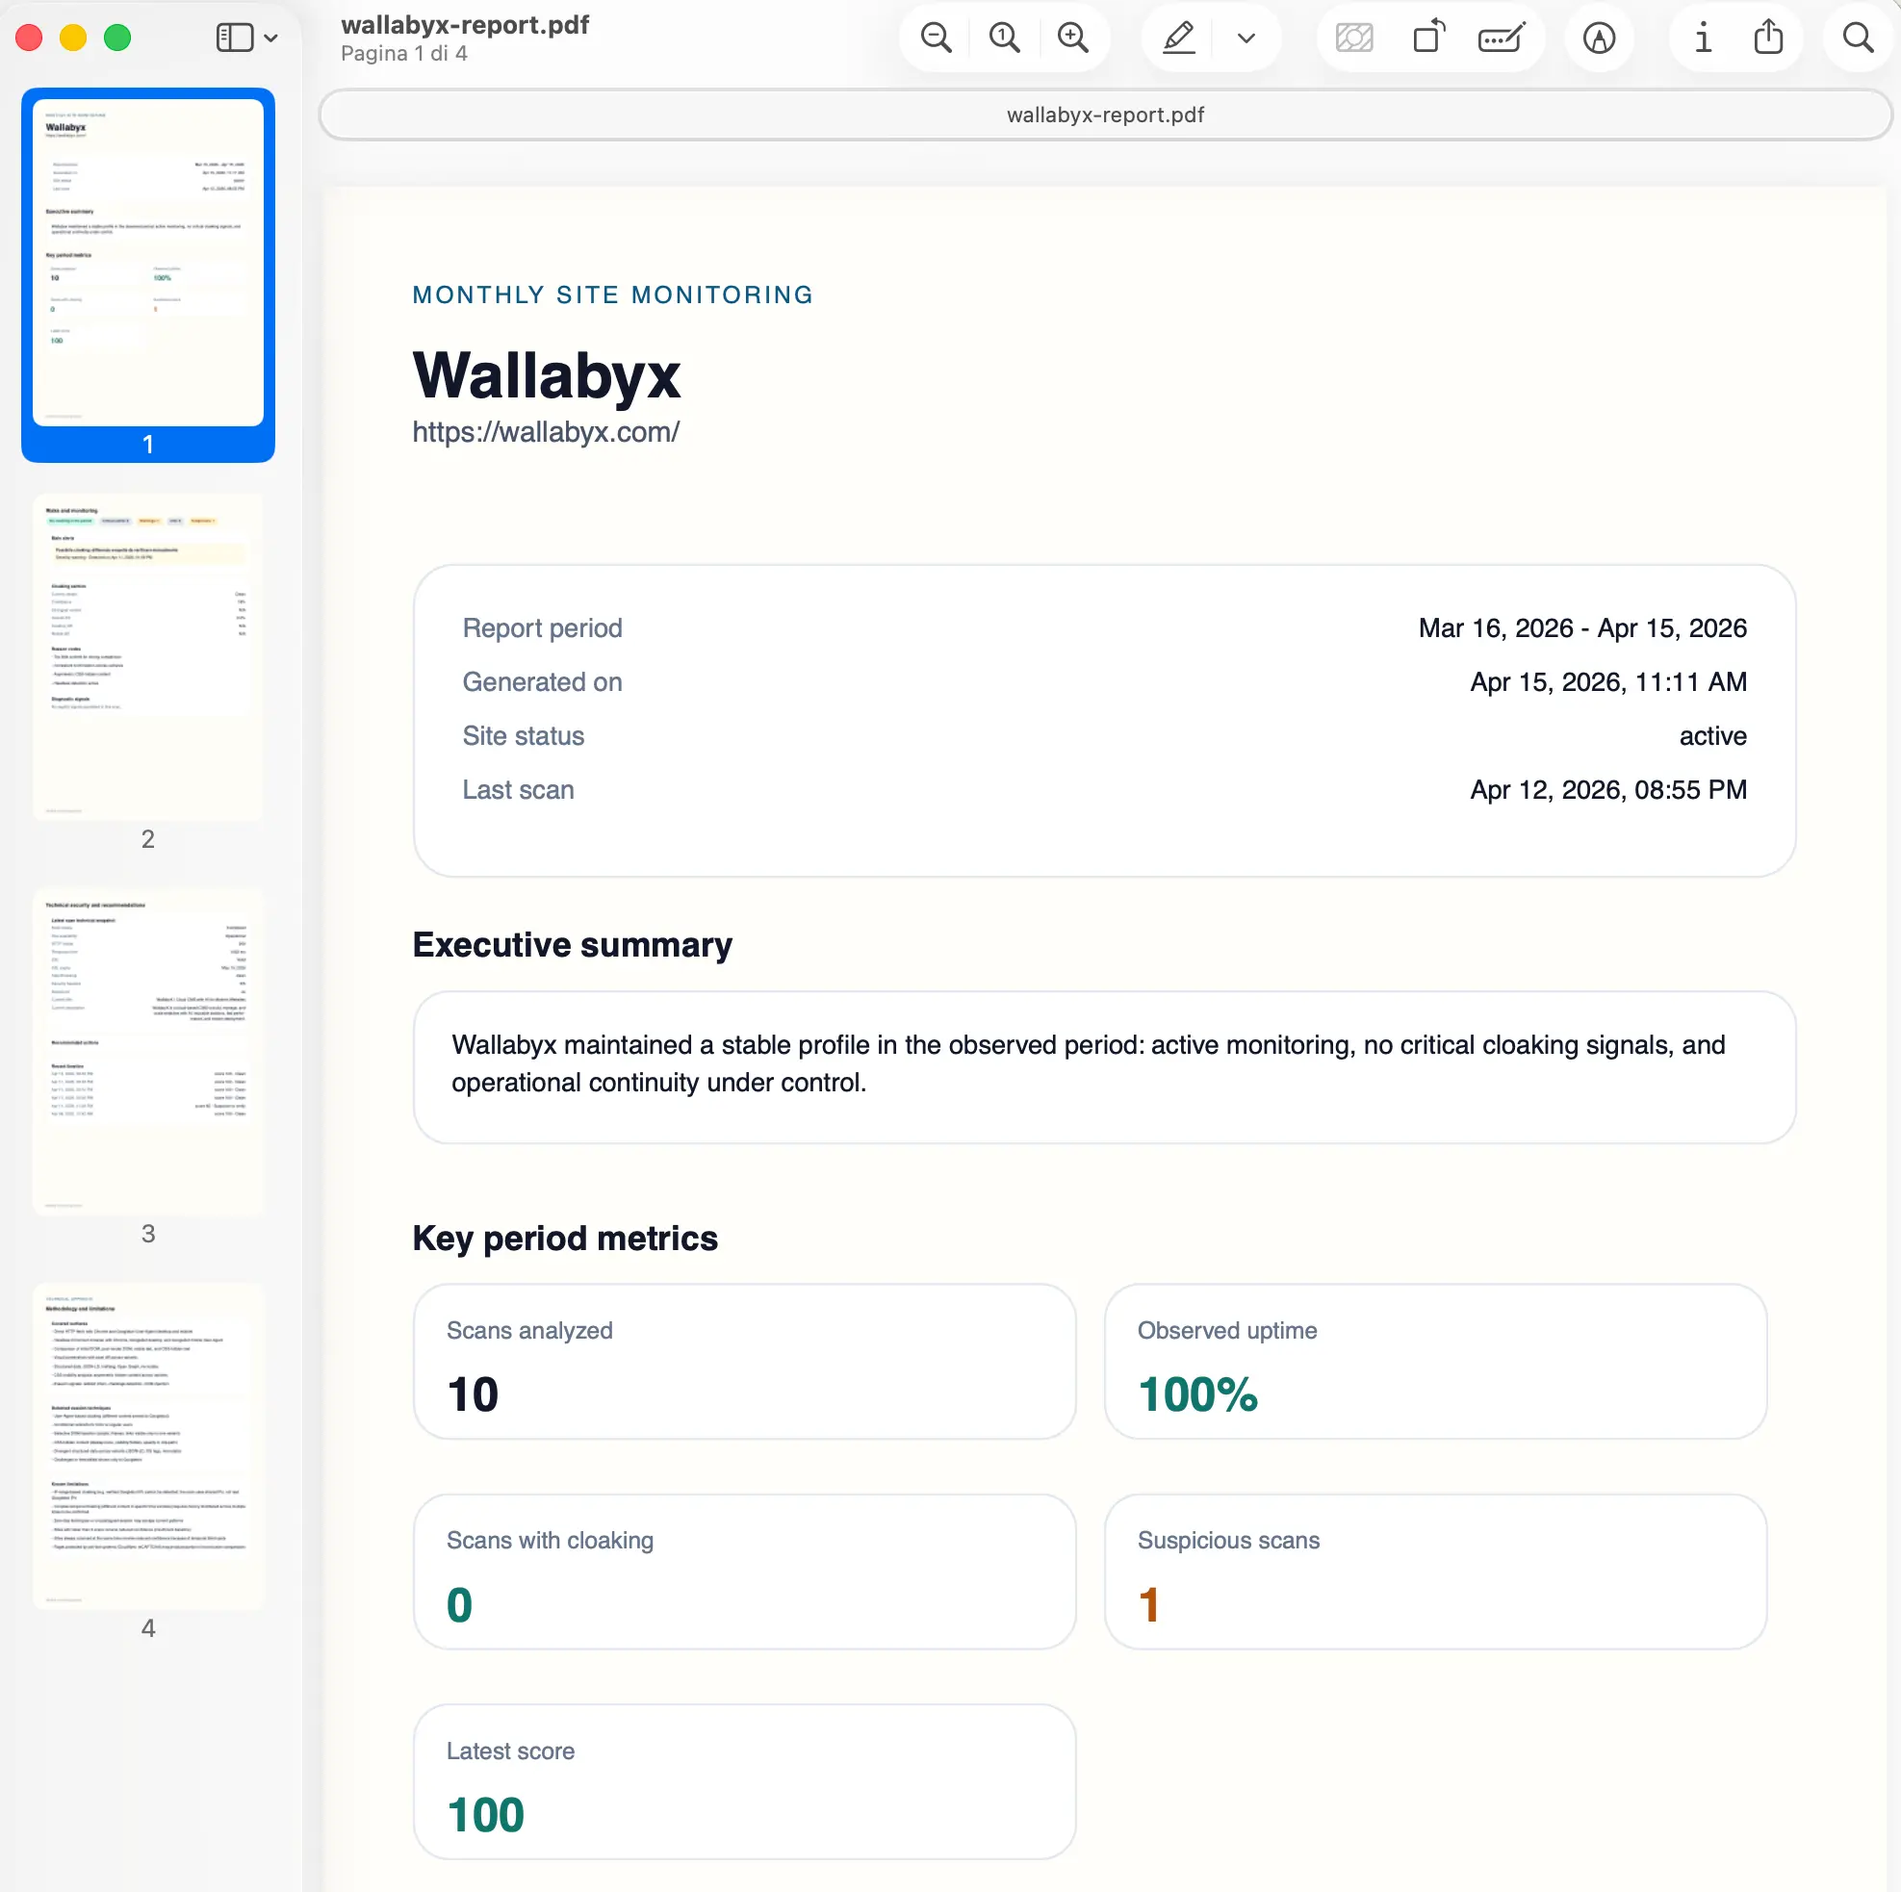This screenshot has width=1901, height=1892.
Task: Open the sidebar view options chevron
Action: coord(271,38)
